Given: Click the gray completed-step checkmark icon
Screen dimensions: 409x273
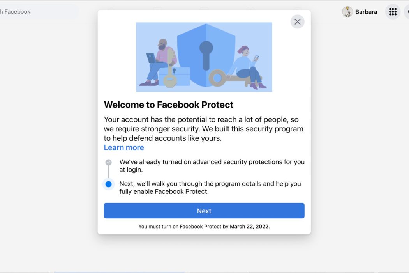Looking at the screenshot, I should click(x=109, y=162).
